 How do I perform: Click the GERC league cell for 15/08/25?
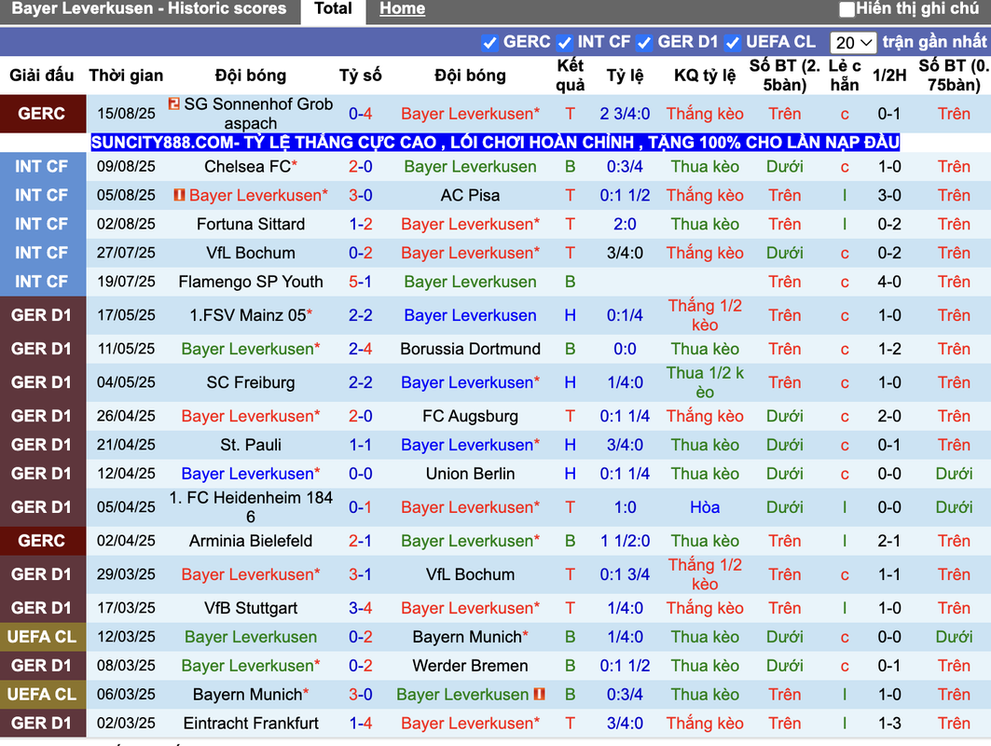click(x=42, y=114)
